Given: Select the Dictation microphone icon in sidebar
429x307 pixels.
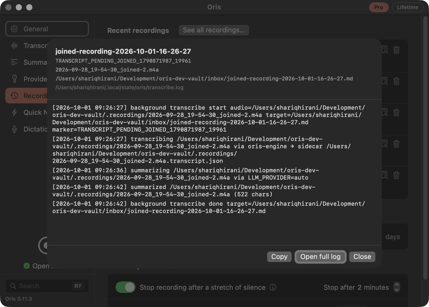Looking at the screenshot, I should [14, 129].
